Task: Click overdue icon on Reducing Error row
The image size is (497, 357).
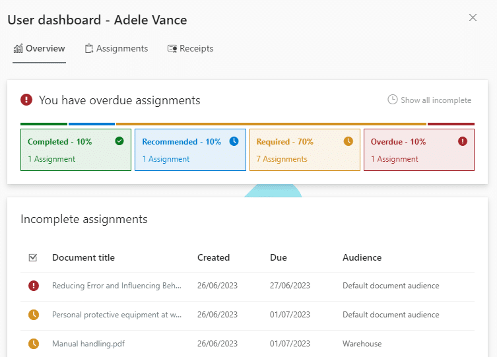Action: 34,286
